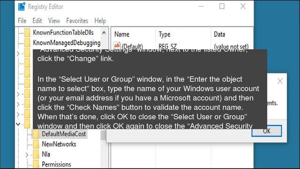
Task: Select the (Default) value entry
Action: click(132, 46)
